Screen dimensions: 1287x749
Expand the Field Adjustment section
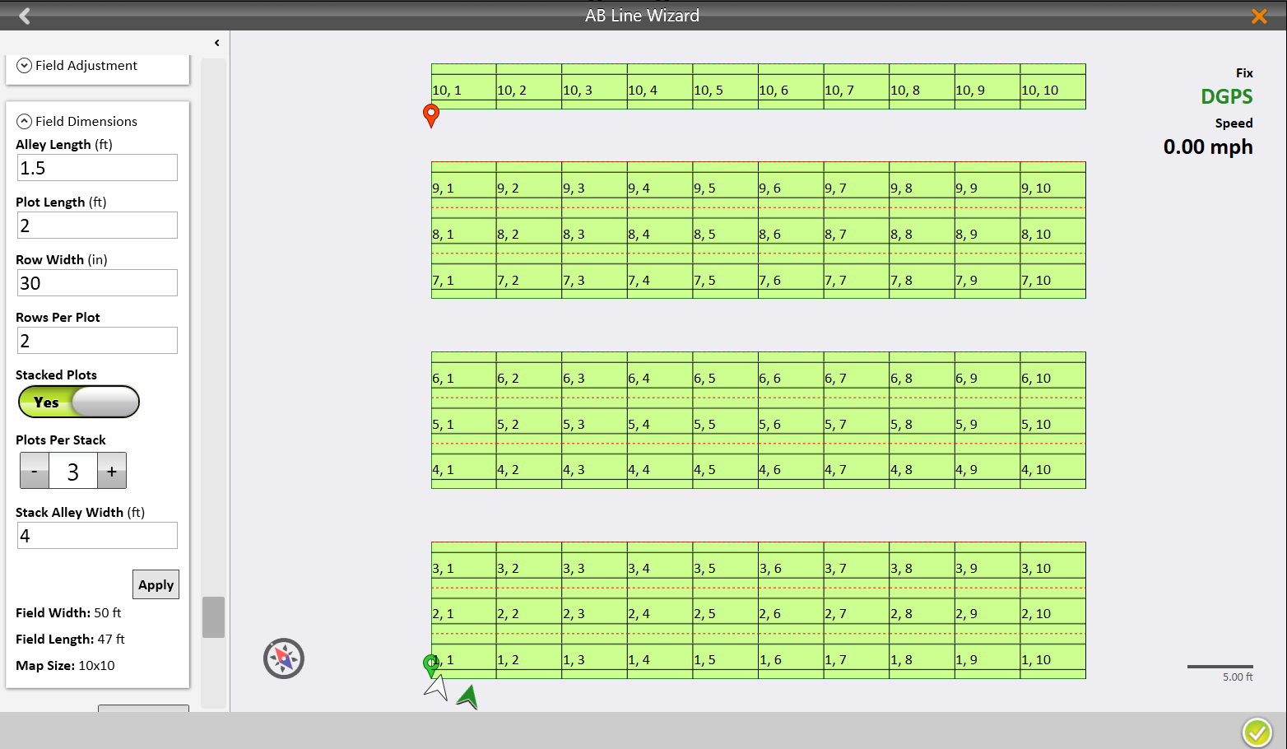(25, 66)
